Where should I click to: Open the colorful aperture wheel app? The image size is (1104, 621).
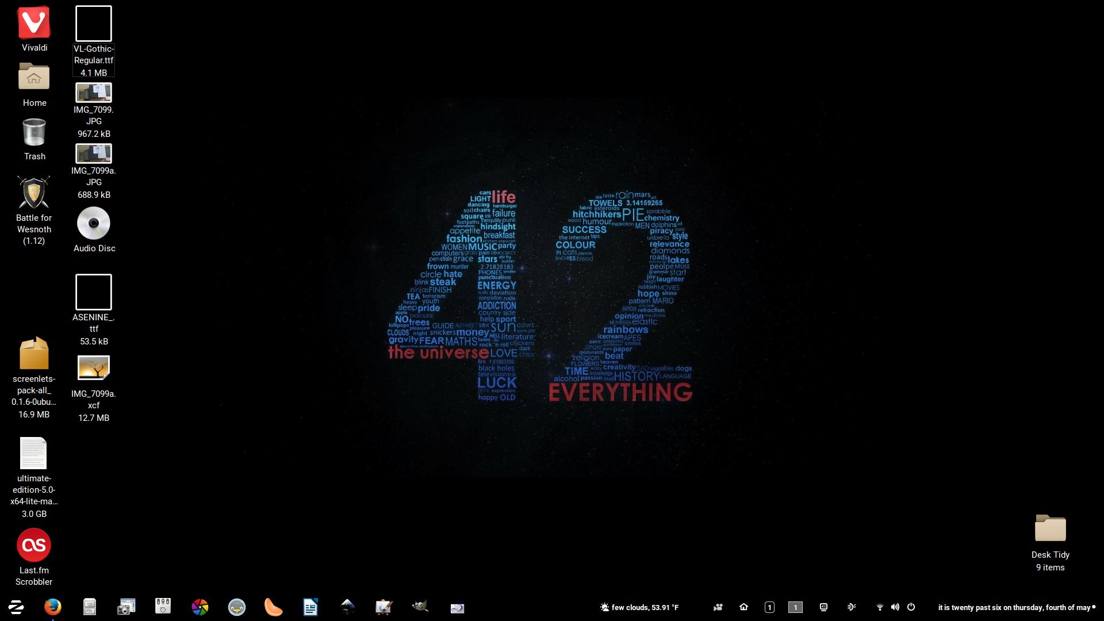pos(200,607)
